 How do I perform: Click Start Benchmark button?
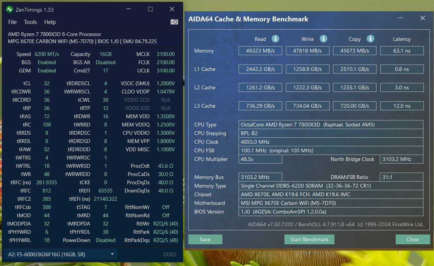309,239
